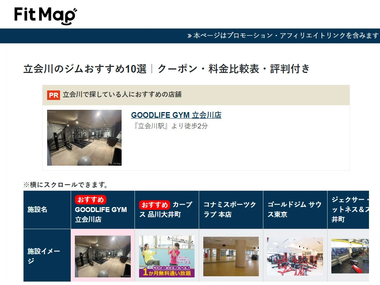Open the GOODLIFE GYM 立会川店 link
Screen dimensions: 380x285
[176, 115]
